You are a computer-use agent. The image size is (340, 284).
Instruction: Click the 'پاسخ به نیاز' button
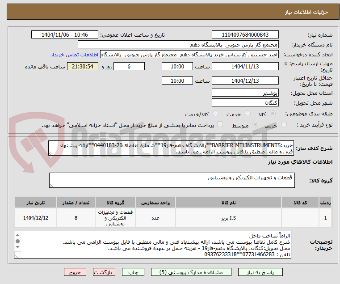click(260, 272)
